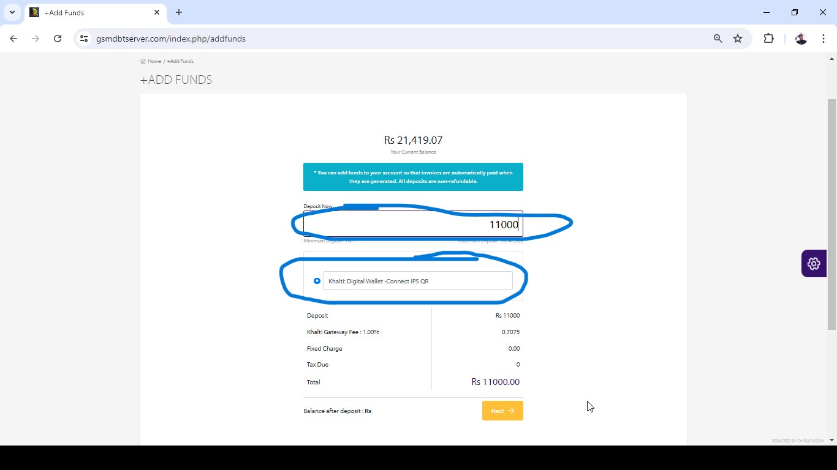Click the Rs 11000 deposit value
The height and width of the screenshot is (470, 837).
(x=507, y=315)
